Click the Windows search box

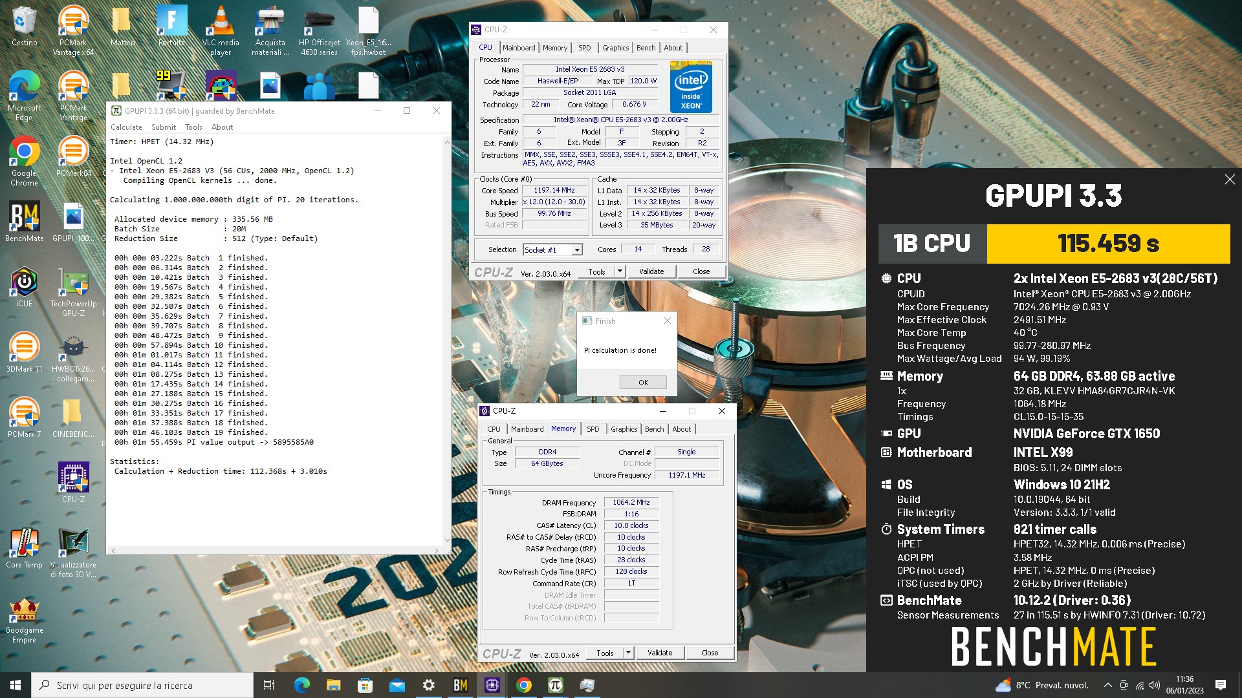[x=142, y=685]
